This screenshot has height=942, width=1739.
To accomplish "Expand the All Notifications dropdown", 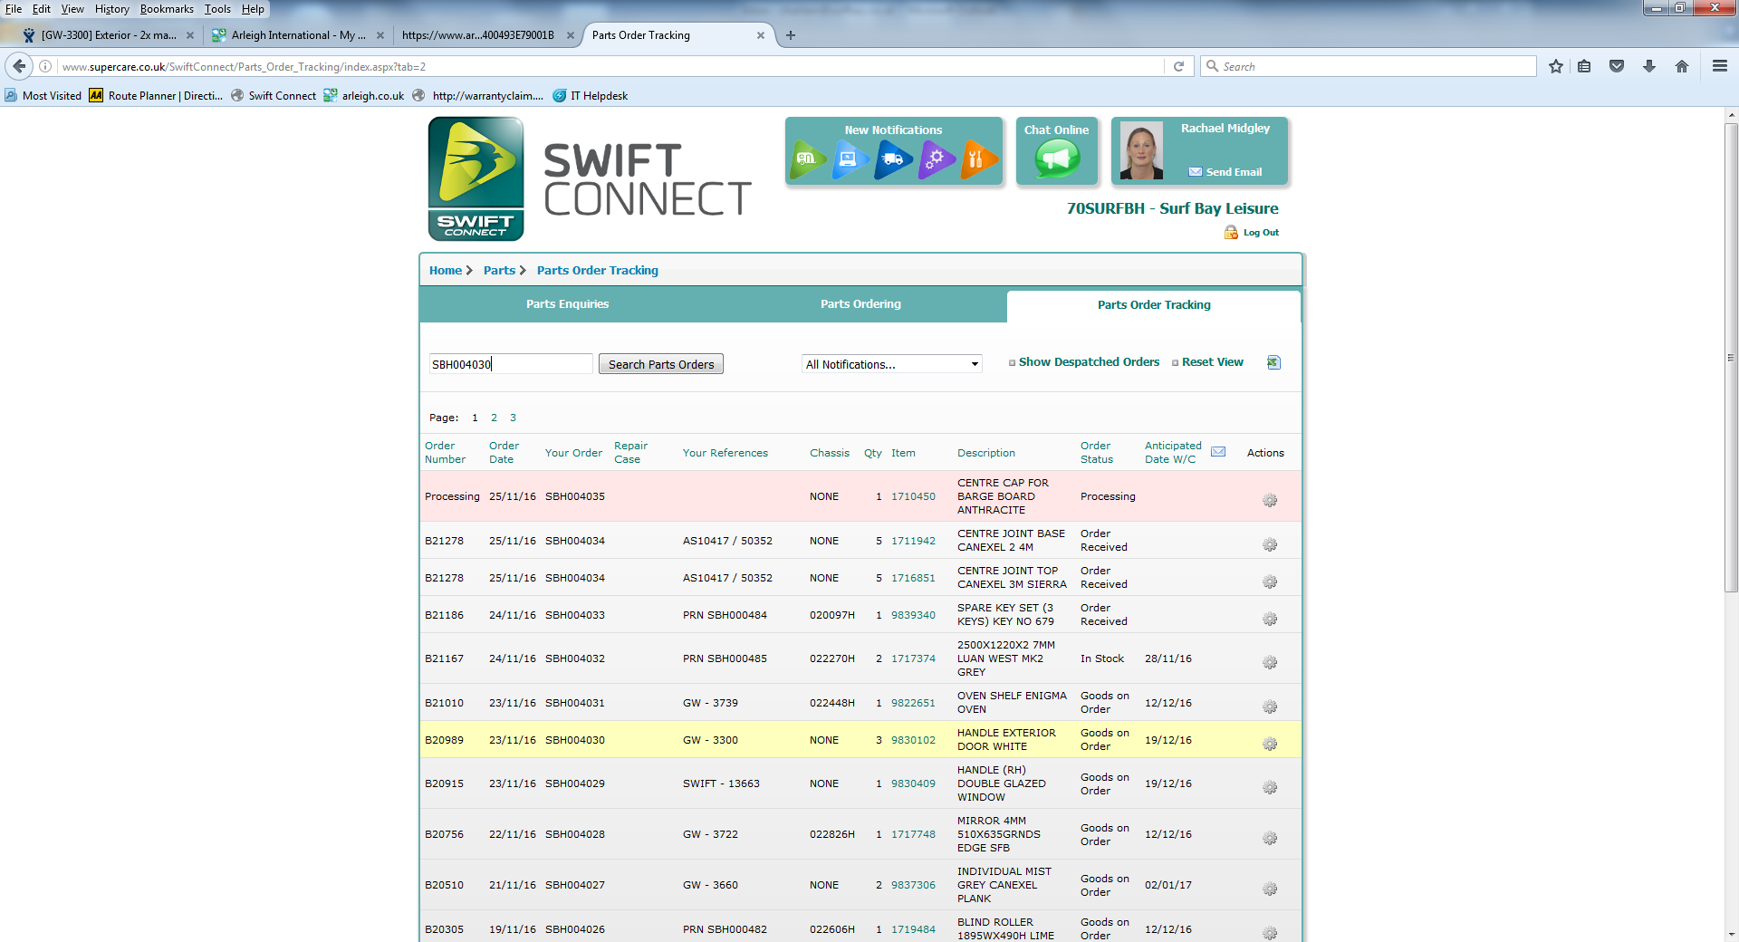I will (x=891, y=364).
